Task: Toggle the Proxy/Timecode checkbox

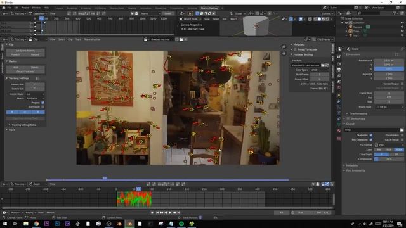Action: 295,49
